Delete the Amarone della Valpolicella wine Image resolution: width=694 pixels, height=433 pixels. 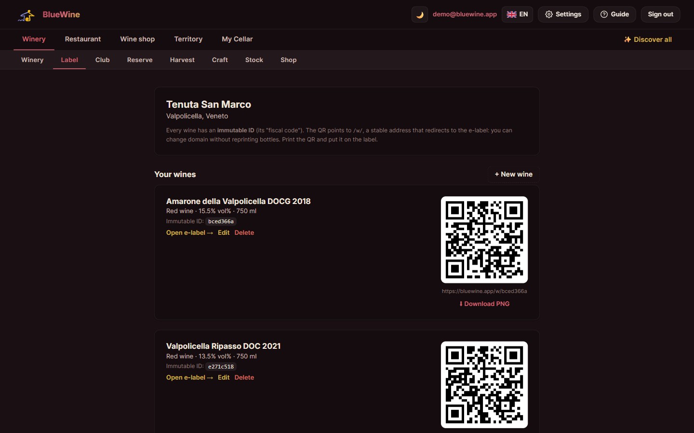click(x=244, y=233)
